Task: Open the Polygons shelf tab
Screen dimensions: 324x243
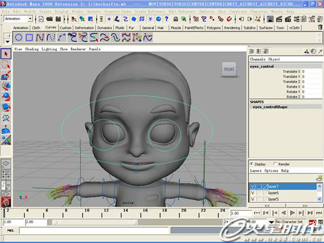Action: click(x=214, y=28)
